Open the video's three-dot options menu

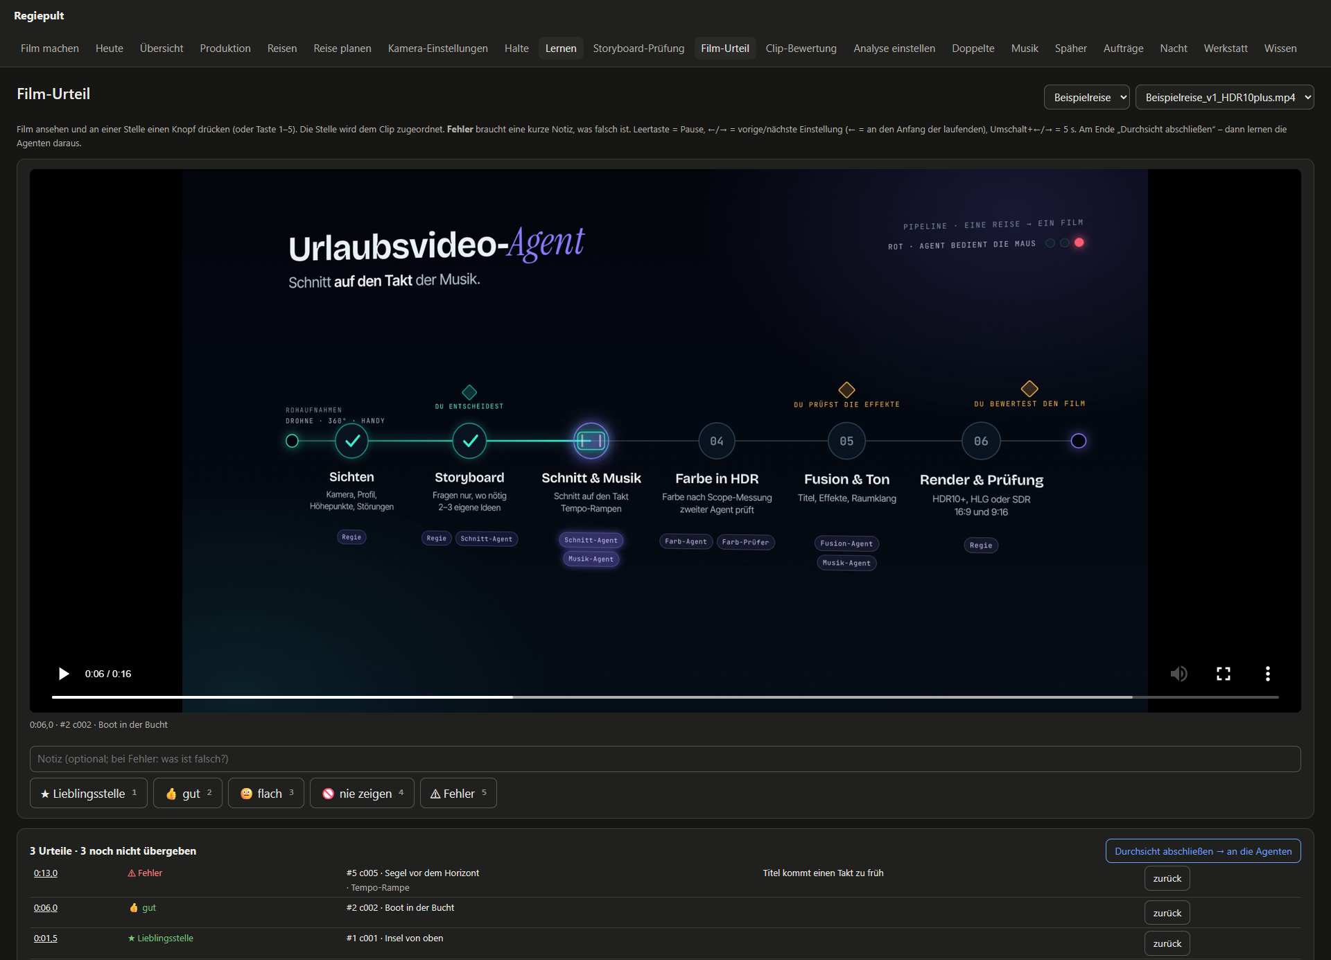point(1268,674)
